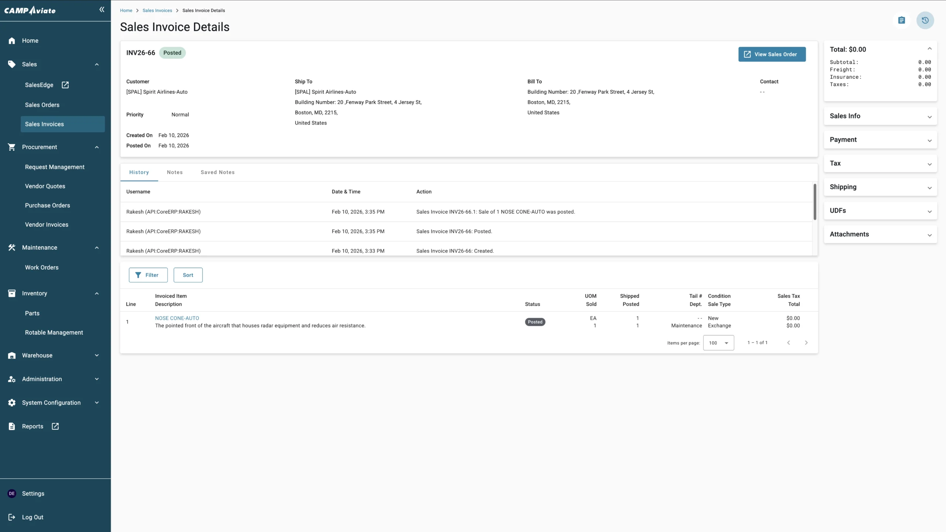Open Rotable Management in sidebar
The height and width of the screenshot is (532, 946).
tap(54, 332)
